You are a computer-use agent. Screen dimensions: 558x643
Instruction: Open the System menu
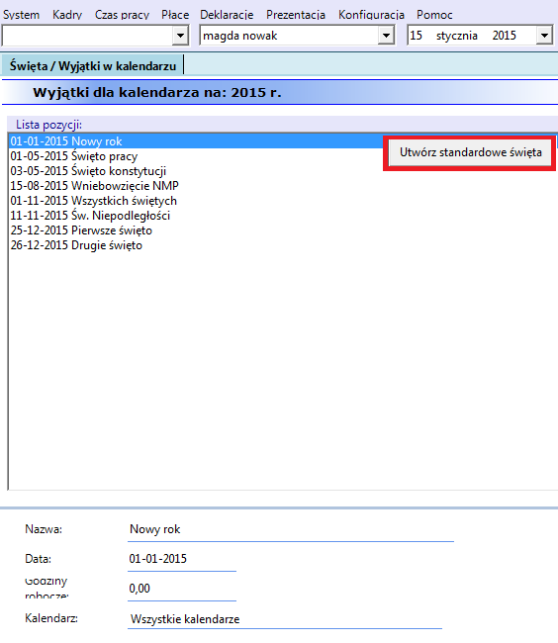click(x=22, y=15)
